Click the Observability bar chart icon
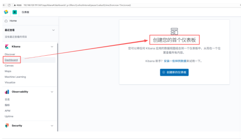This screenshot has width=241, height=139. click(x=7, y=92)
